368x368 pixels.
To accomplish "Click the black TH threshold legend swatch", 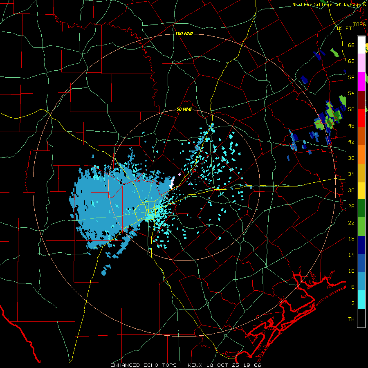I will pos(361,318).
